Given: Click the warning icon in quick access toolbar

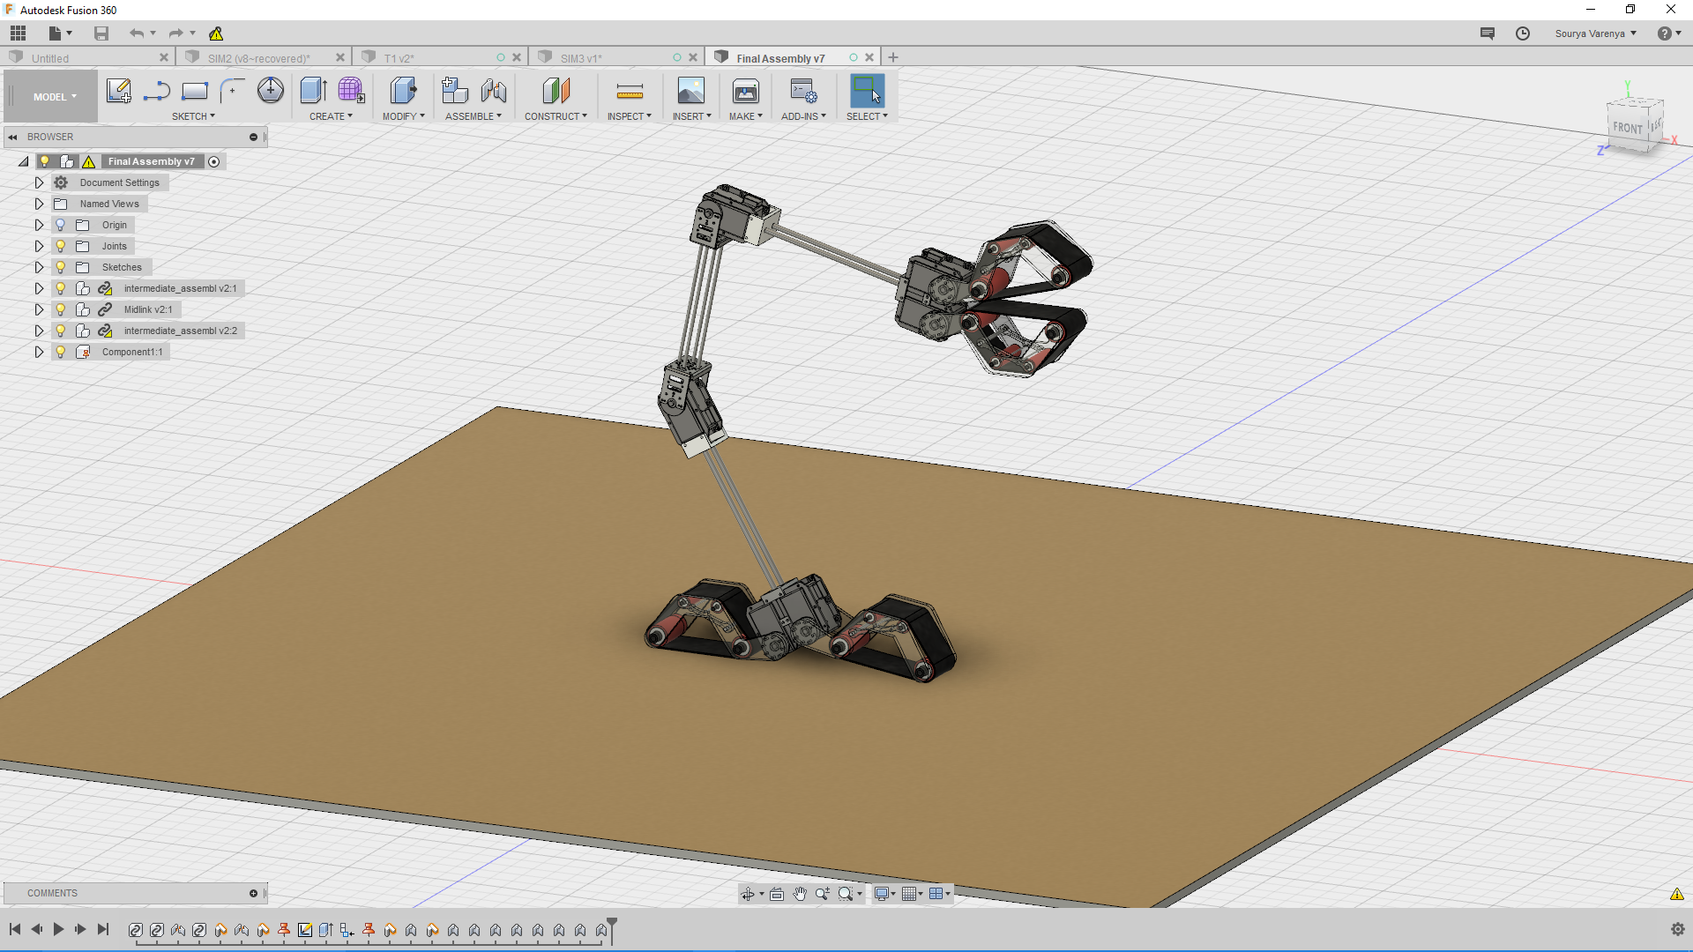Looking at the screenshot, I should point(216,33).
